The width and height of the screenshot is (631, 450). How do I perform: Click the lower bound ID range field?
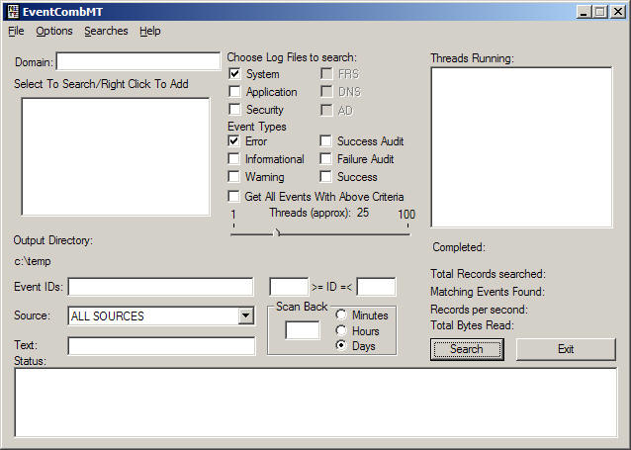point(289,287)
